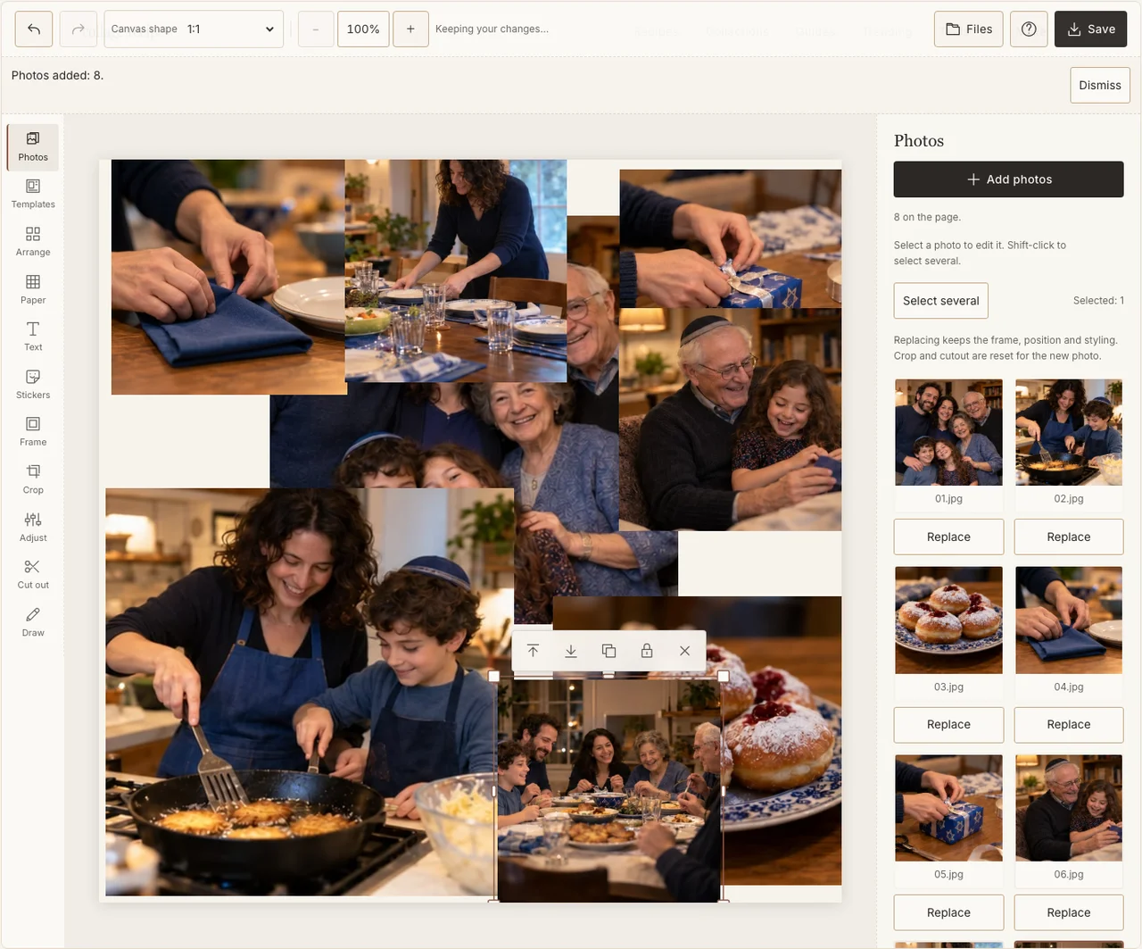
Task: Select the 05.jpg gift thumbnail
Action: 948,808
